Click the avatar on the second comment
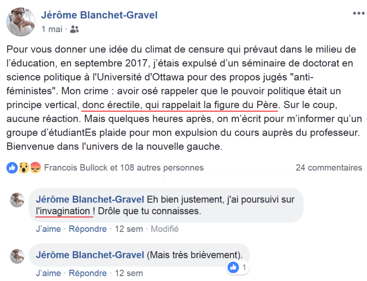Image resolution: width=367 pixels, height=281 pixels. (17, 256)
